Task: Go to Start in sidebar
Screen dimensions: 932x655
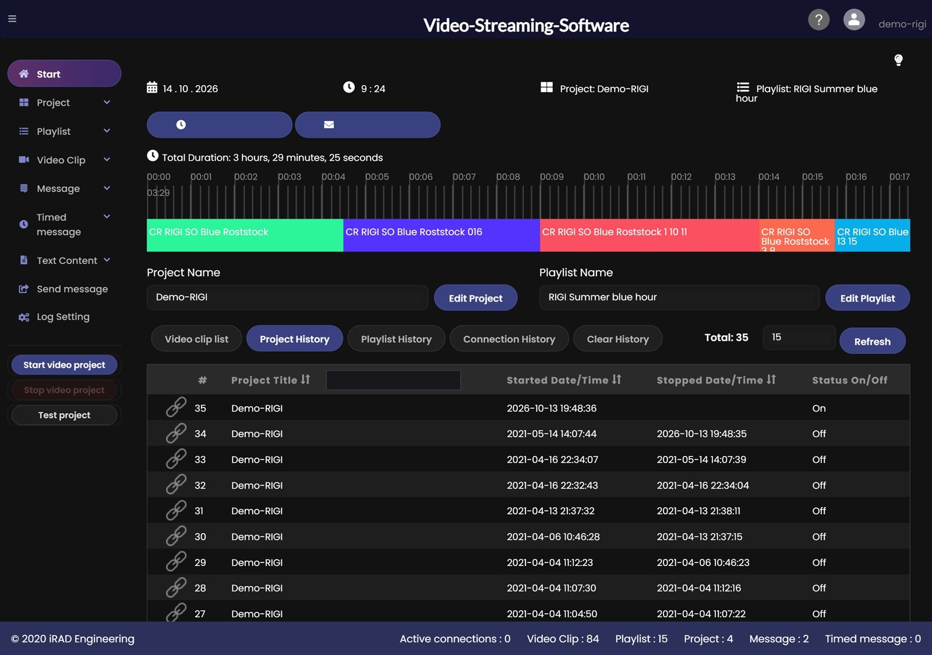Action: click(65, 74)
